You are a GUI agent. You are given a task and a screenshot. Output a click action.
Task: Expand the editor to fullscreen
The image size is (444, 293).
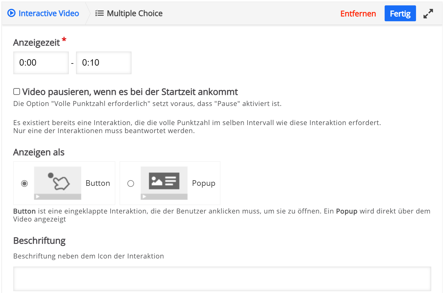pyautogui.click(x=428, y=14)
